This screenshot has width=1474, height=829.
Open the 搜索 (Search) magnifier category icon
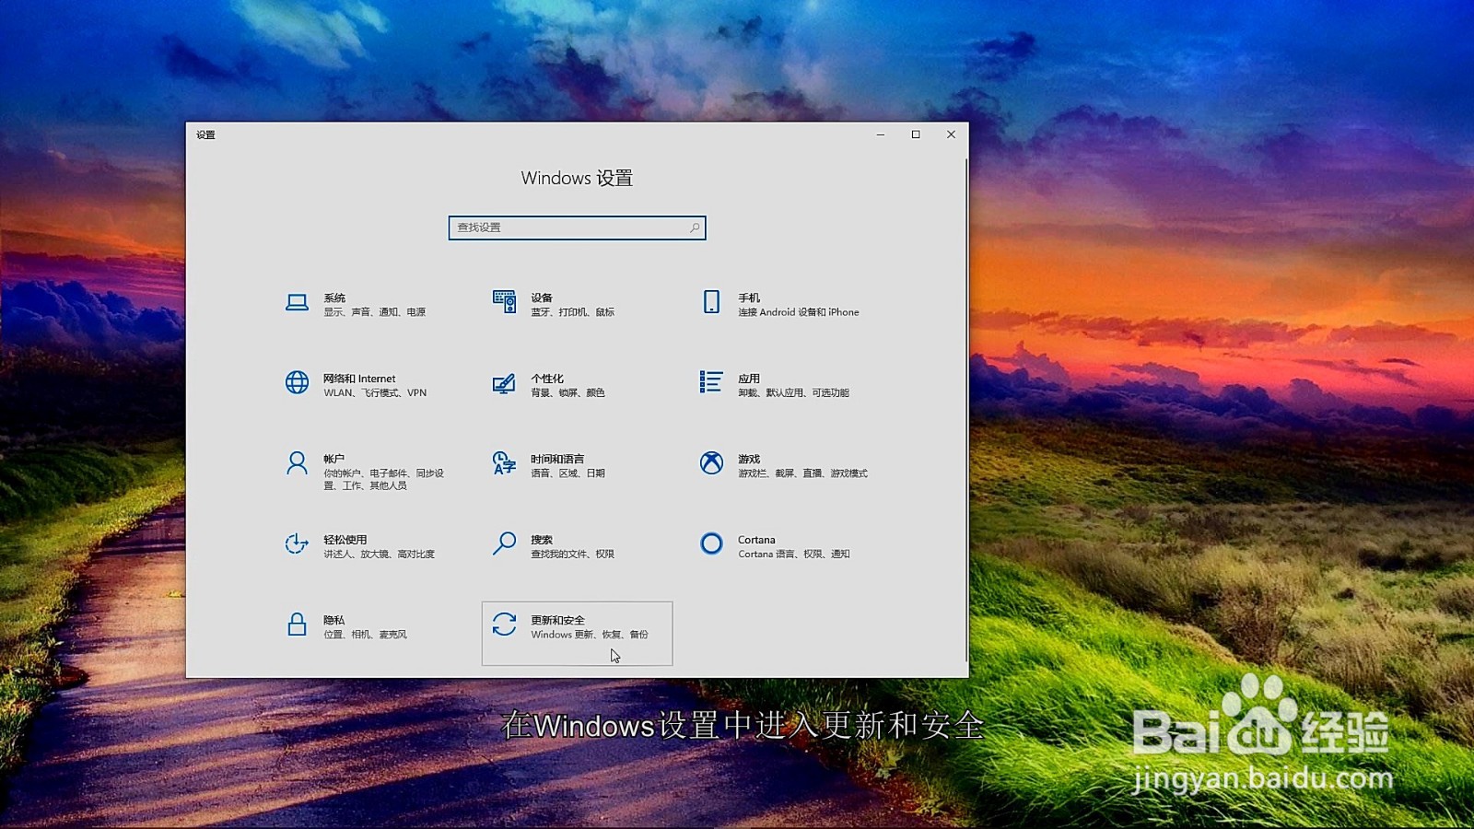504,543
